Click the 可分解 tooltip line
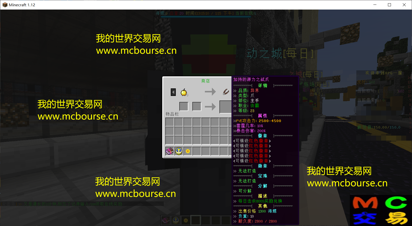 point(242,191)
